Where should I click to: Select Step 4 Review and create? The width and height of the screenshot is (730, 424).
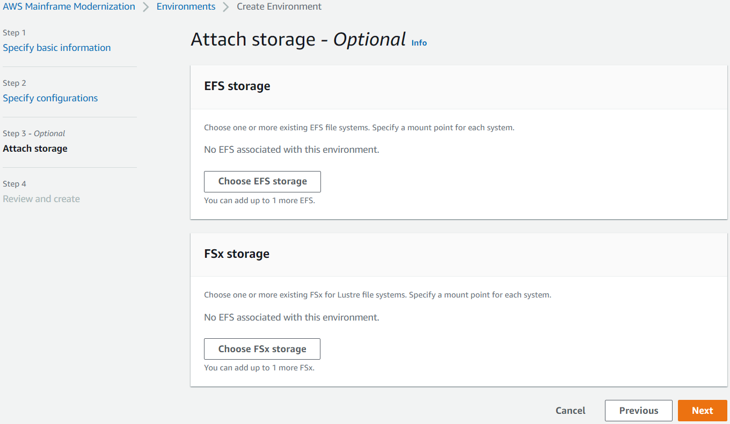point(41,199)
